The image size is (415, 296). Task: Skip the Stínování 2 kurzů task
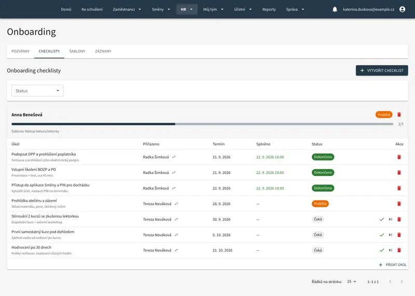click(391, 219)
